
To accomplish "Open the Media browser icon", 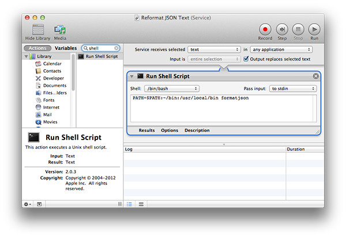I will [x=60, y=29].
